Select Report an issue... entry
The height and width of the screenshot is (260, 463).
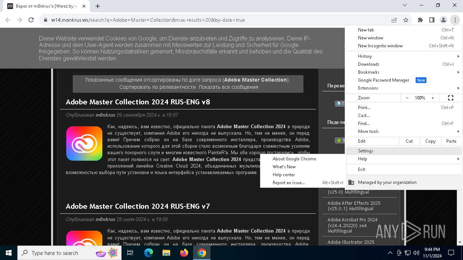tap(303, 183)
